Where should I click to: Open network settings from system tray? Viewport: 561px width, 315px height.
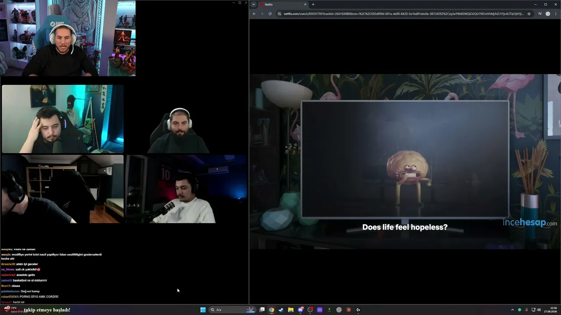tap(533, 310)
